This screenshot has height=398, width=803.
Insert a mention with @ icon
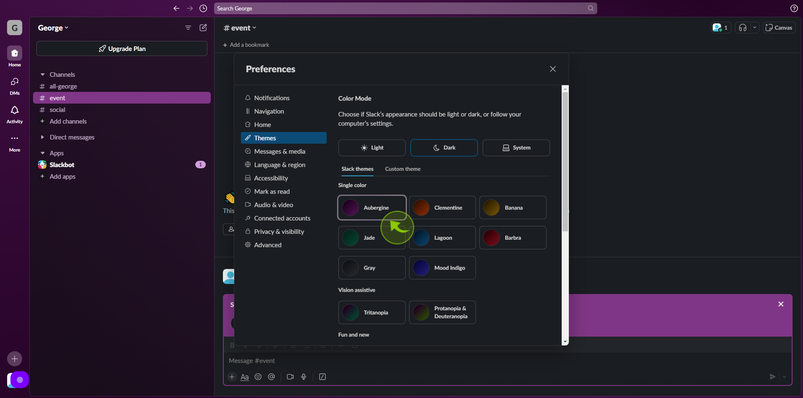pos(271,377)
